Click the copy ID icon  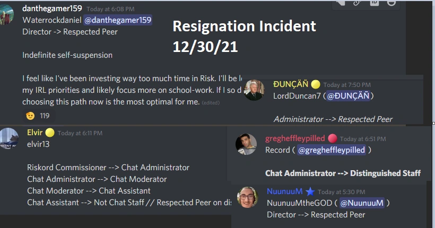pyautogui.click(x=375, y=3)
